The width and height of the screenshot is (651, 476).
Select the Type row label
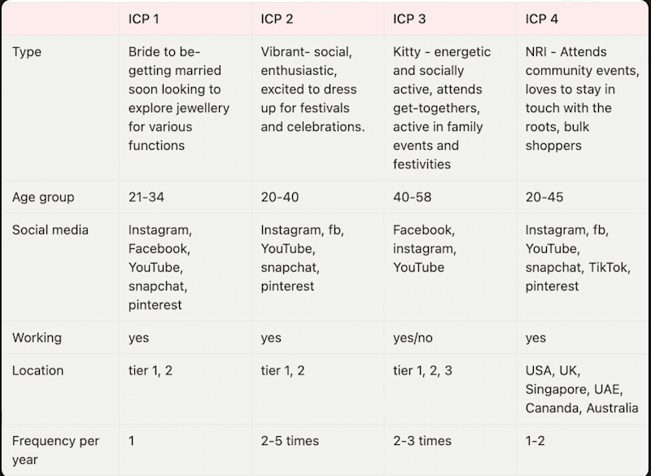pos(27,52)
